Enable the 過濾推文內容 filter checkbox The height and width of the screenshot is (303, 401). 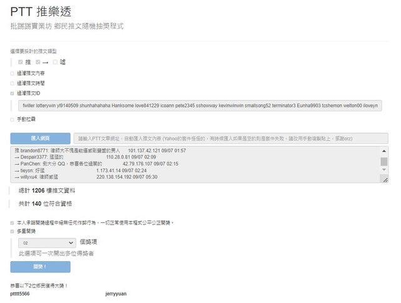tap(13, 73)
